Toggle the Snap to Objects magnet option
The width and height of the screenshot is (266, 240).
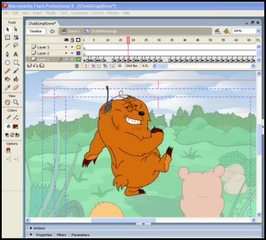(x=8, y=150)
